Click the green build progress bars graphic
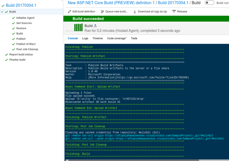 (x=78, y=28)
